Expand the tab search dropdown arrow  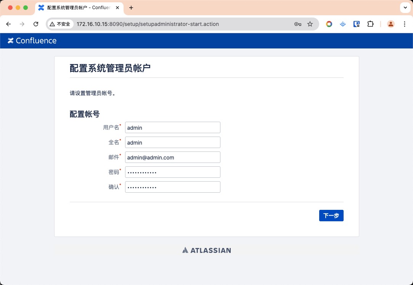coord(405,8)
